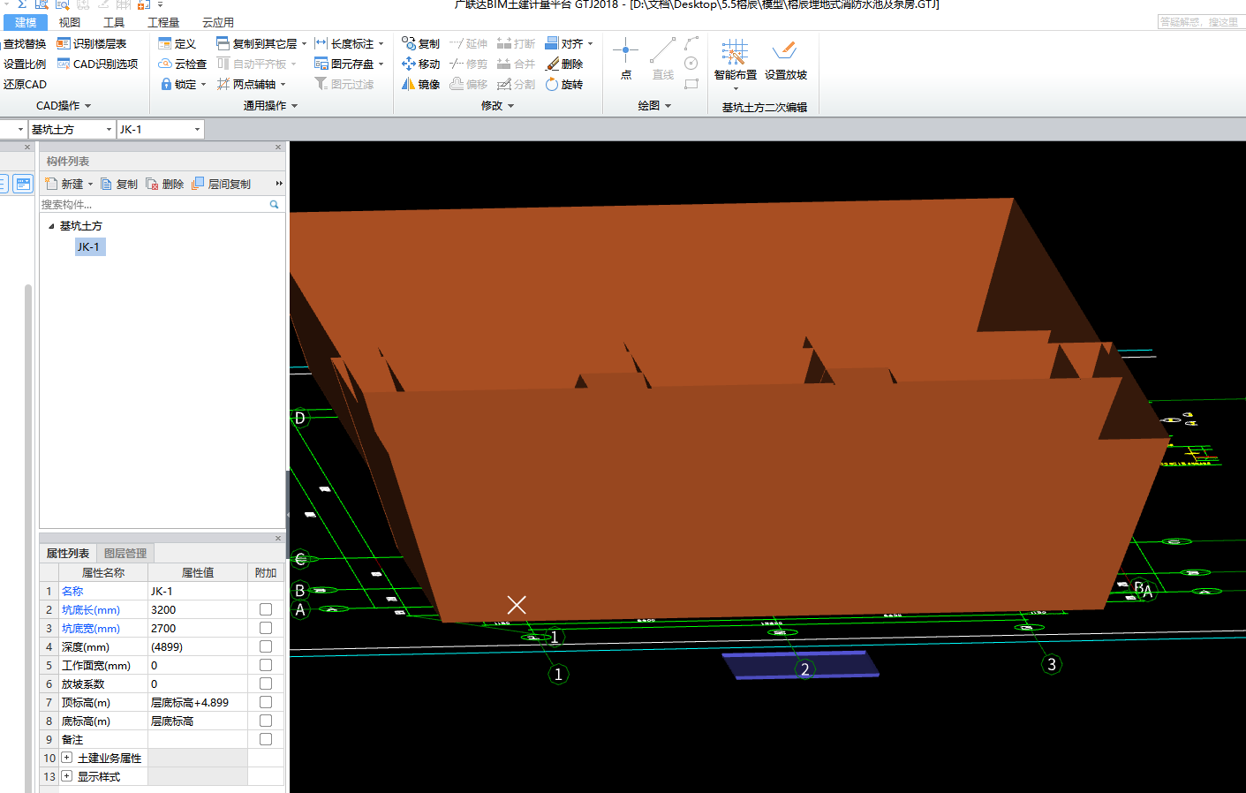Expand the 修改 group dropdown
This screenshot has height=793, width=1246.
(510, 106)
